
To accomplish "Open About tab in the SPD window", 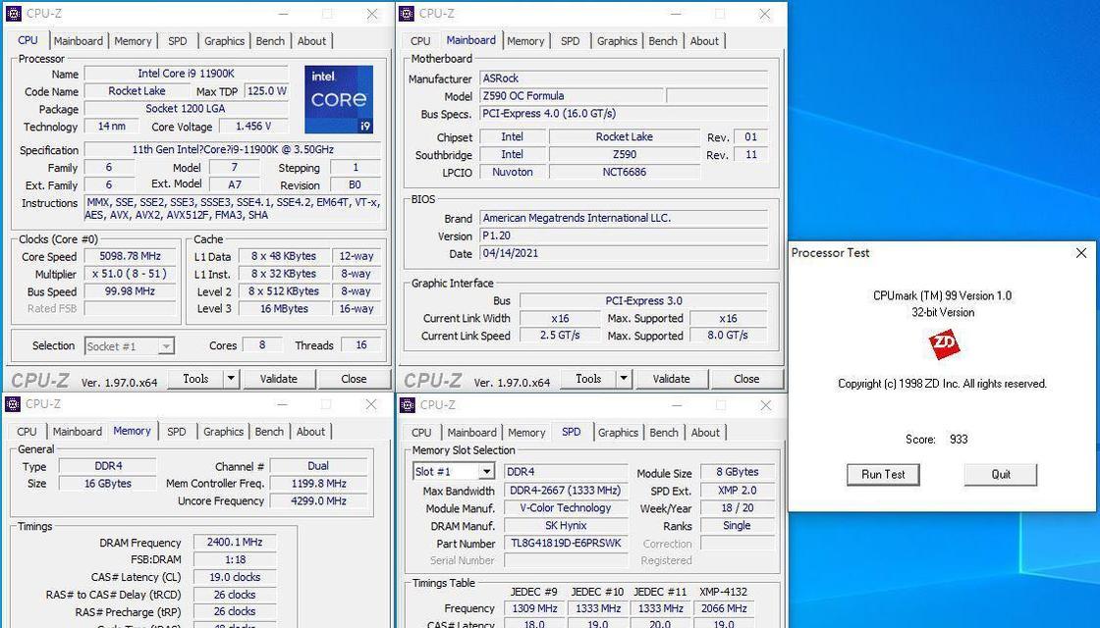I will click(705, 433).
